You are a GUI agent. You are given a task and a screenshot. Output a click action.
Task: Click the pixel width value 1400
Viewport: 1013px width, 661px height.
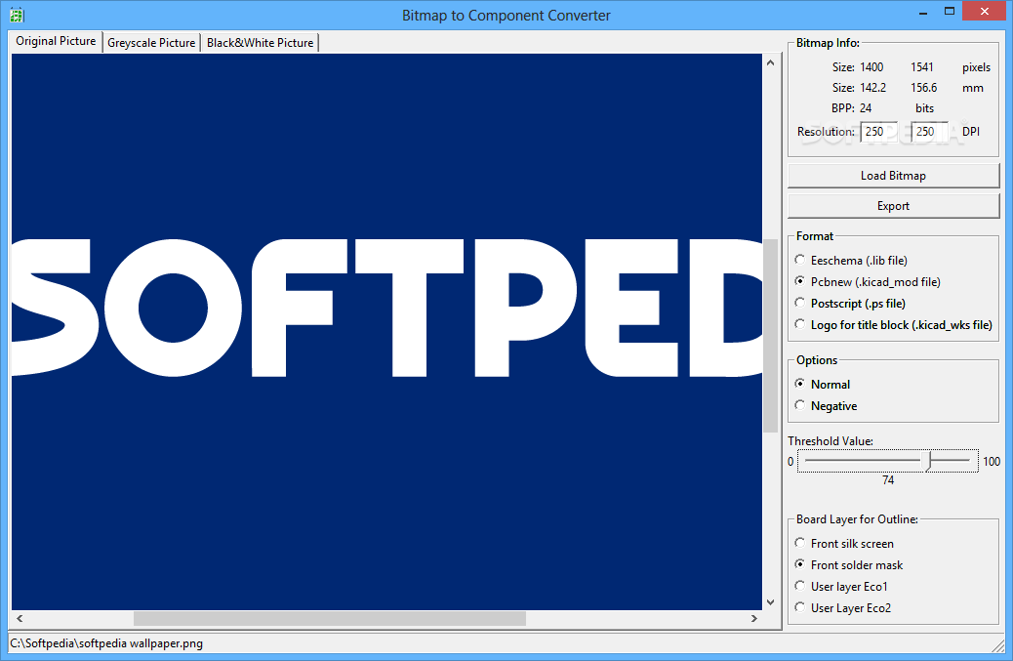pyautogui.click(x=871, y=67)
